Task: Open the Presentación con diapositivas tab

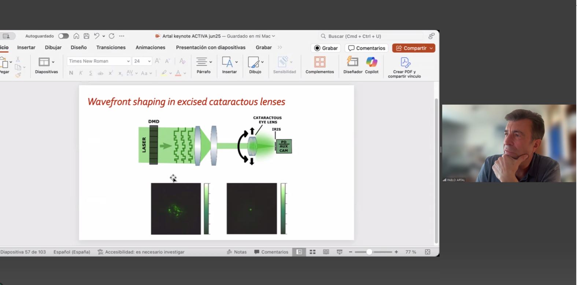Action: 211,48
